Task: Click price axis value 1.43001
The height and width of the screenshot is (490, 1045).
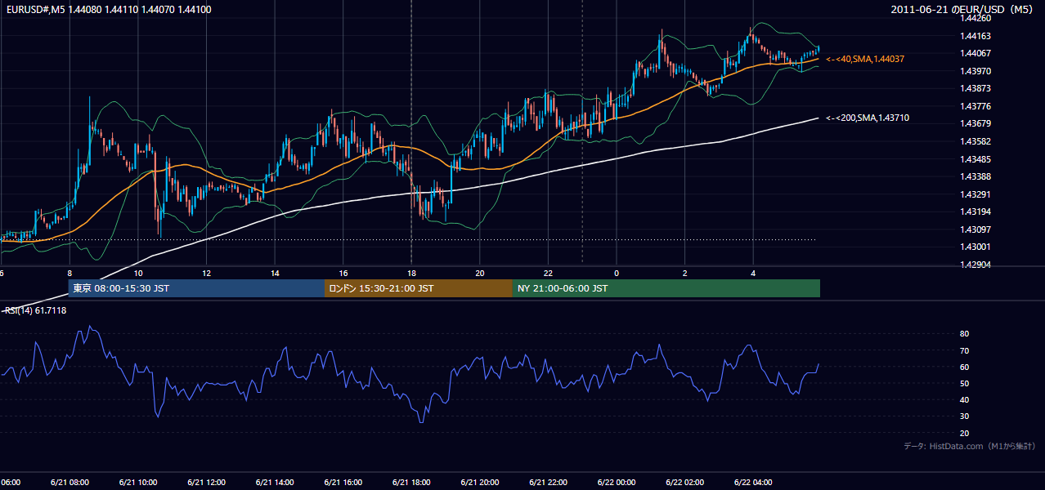Action: tap(977, 247)
